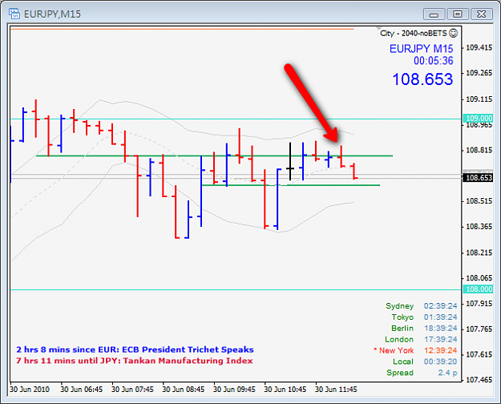Click the '30 Jun 07:45' time axis label
Image resolution: width=501 pixels, height=404 pixels.
(132, 390)
